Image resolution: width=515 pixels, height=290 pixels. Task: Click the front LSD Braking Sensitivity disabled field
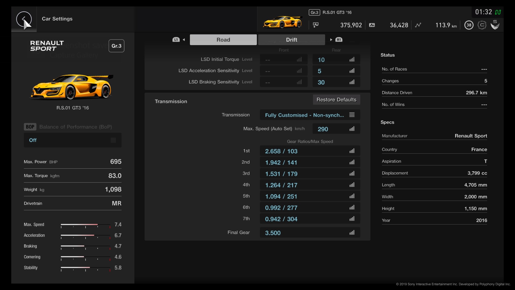(284, 82)
